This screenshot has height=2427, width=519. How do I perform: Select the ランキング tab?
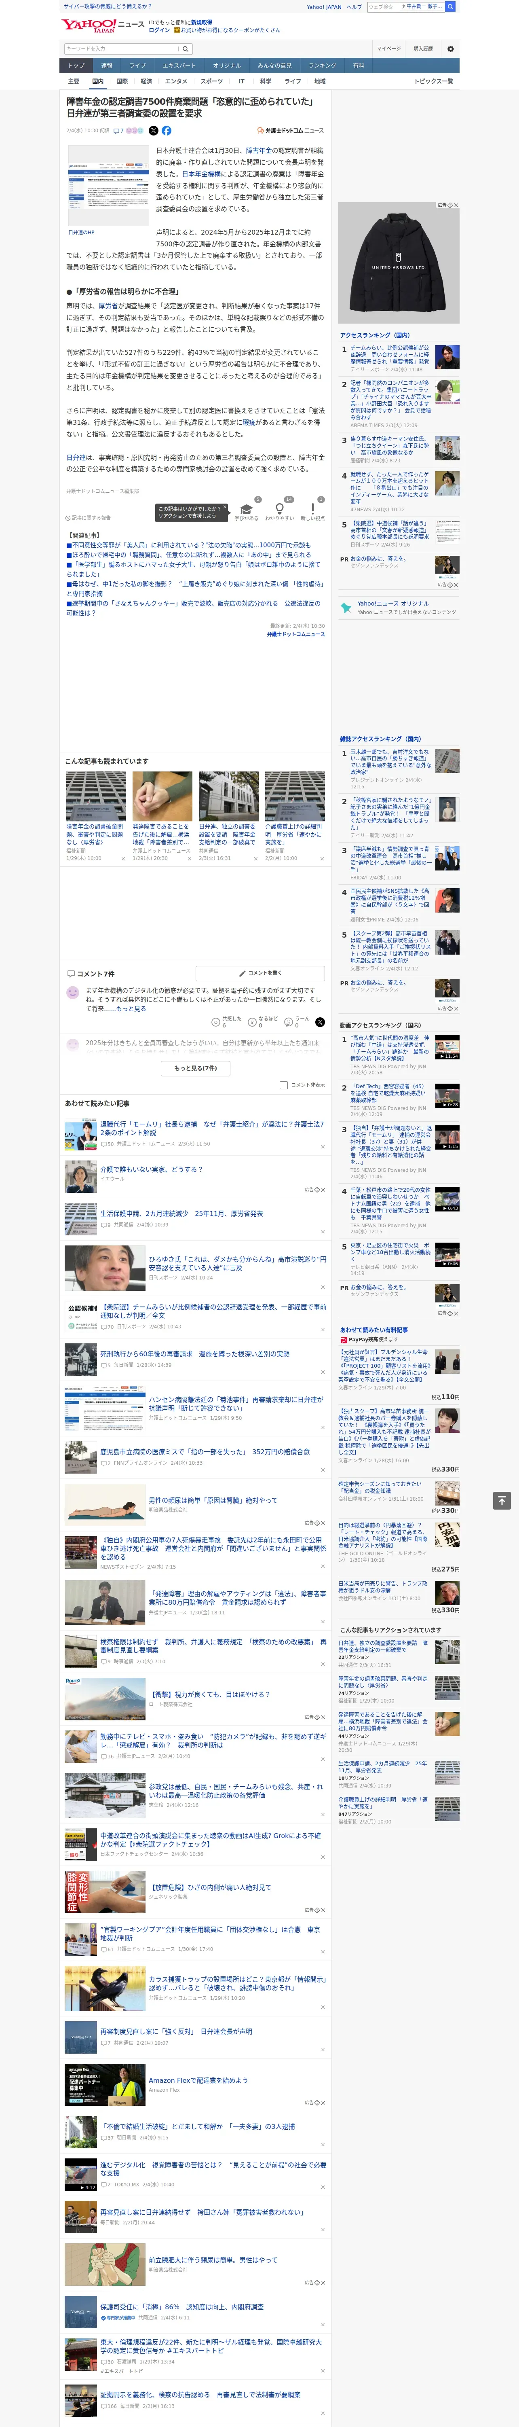pos(322,66)
